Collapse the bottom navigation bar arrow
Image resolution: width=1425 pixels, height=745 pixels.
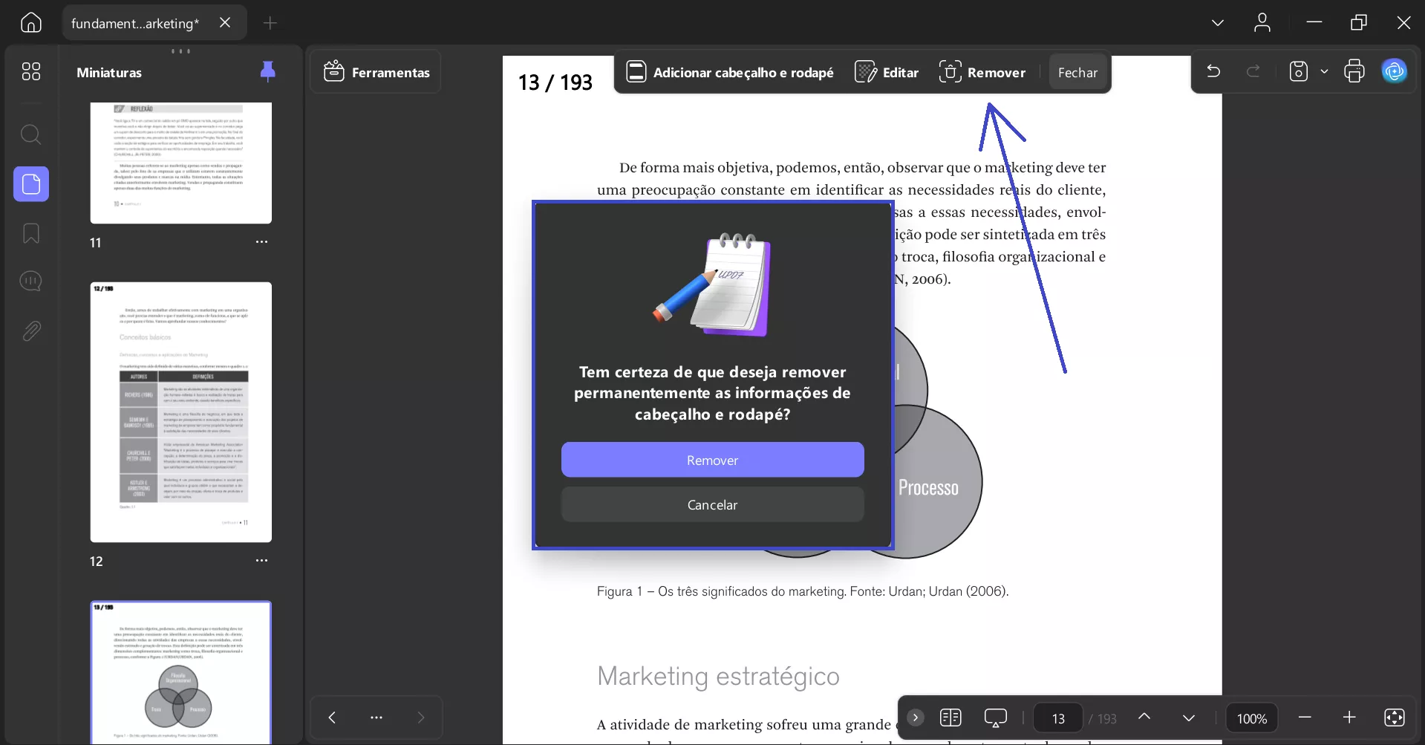pyautogui.click(x=916, y=718)
